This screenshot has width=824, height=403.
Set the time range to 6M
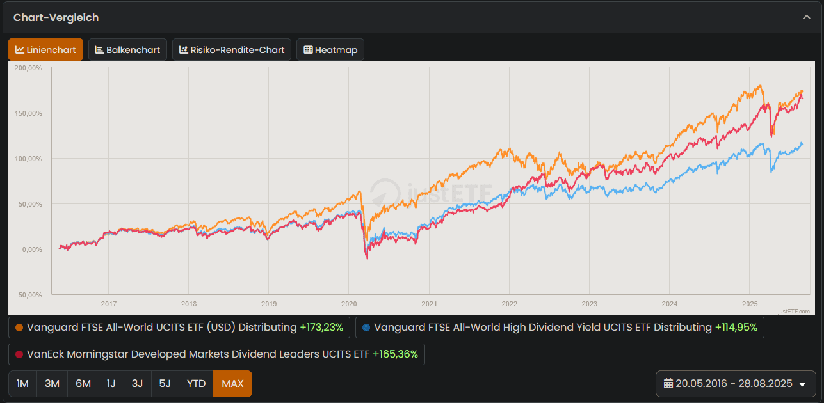pyautogui.click(x=83, y=384)
